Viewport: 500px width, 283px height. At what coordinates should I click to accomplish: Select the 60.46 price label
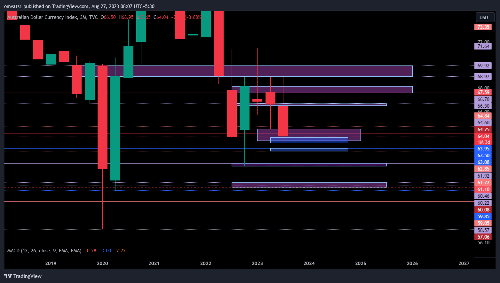click(x=483, y=196)
